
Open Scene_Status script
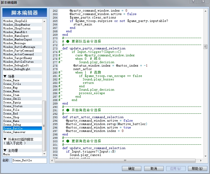[22, 106]
